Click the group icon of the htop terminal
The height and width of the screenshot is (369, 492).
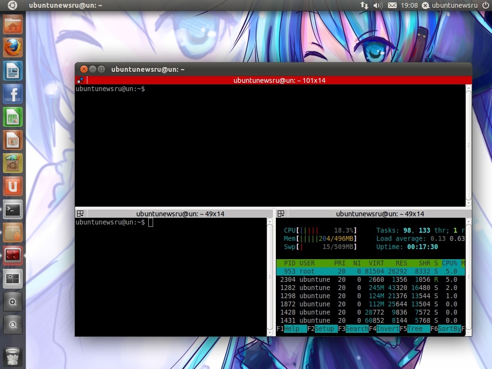pos(281,214)
